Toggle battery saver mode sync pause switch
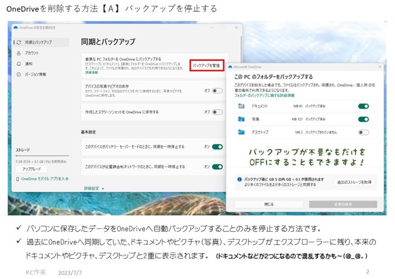Viewport: 395px width, 279px height. point(217,147)
